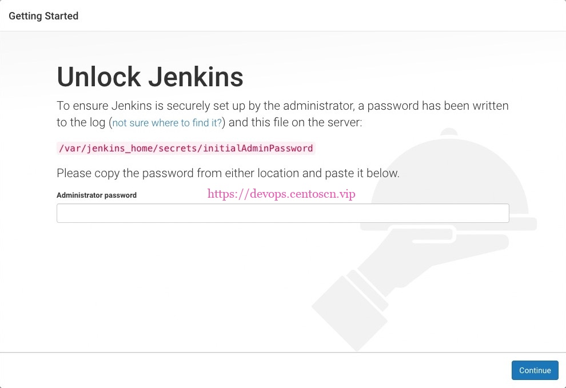Viewport: 566px width, 388px height.
Task: Click the blue Continue button at bottom right
Action: (x=535, y=370)
